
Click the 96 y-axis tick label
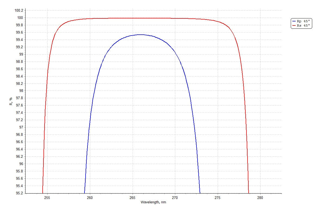click(21, 164)
